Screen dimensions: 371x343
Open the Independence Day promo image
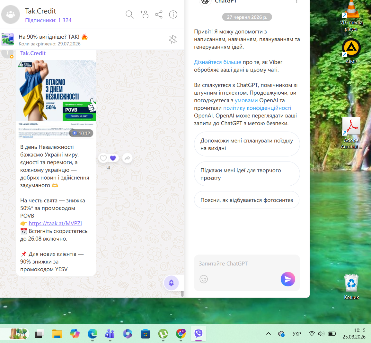[x=56, y=99]
